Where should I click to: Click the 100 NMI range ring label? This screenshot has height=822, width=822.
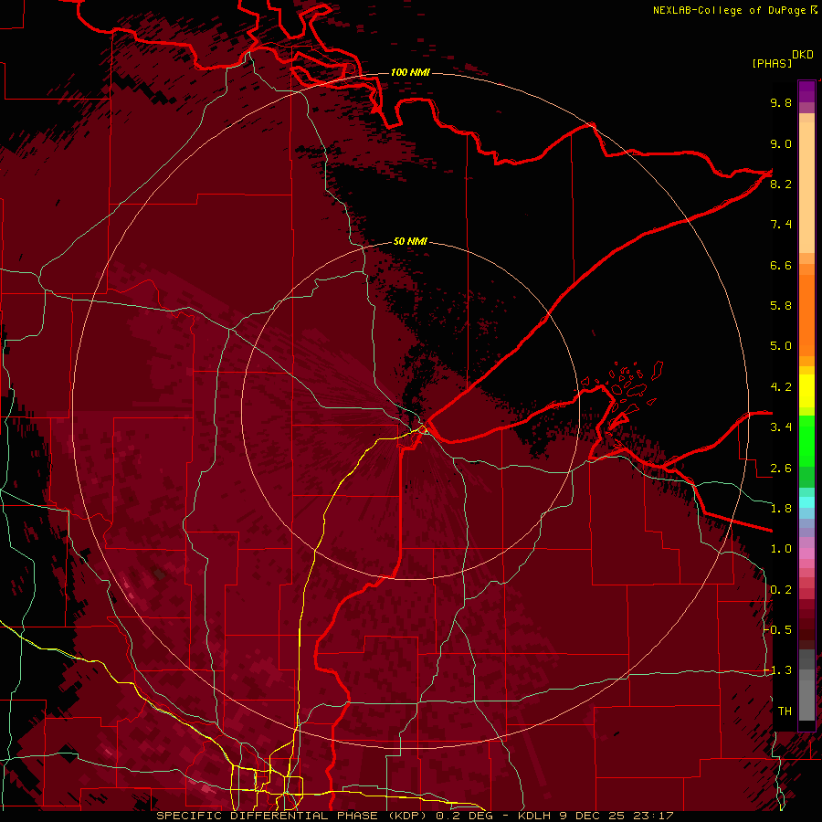pos(410,72)
